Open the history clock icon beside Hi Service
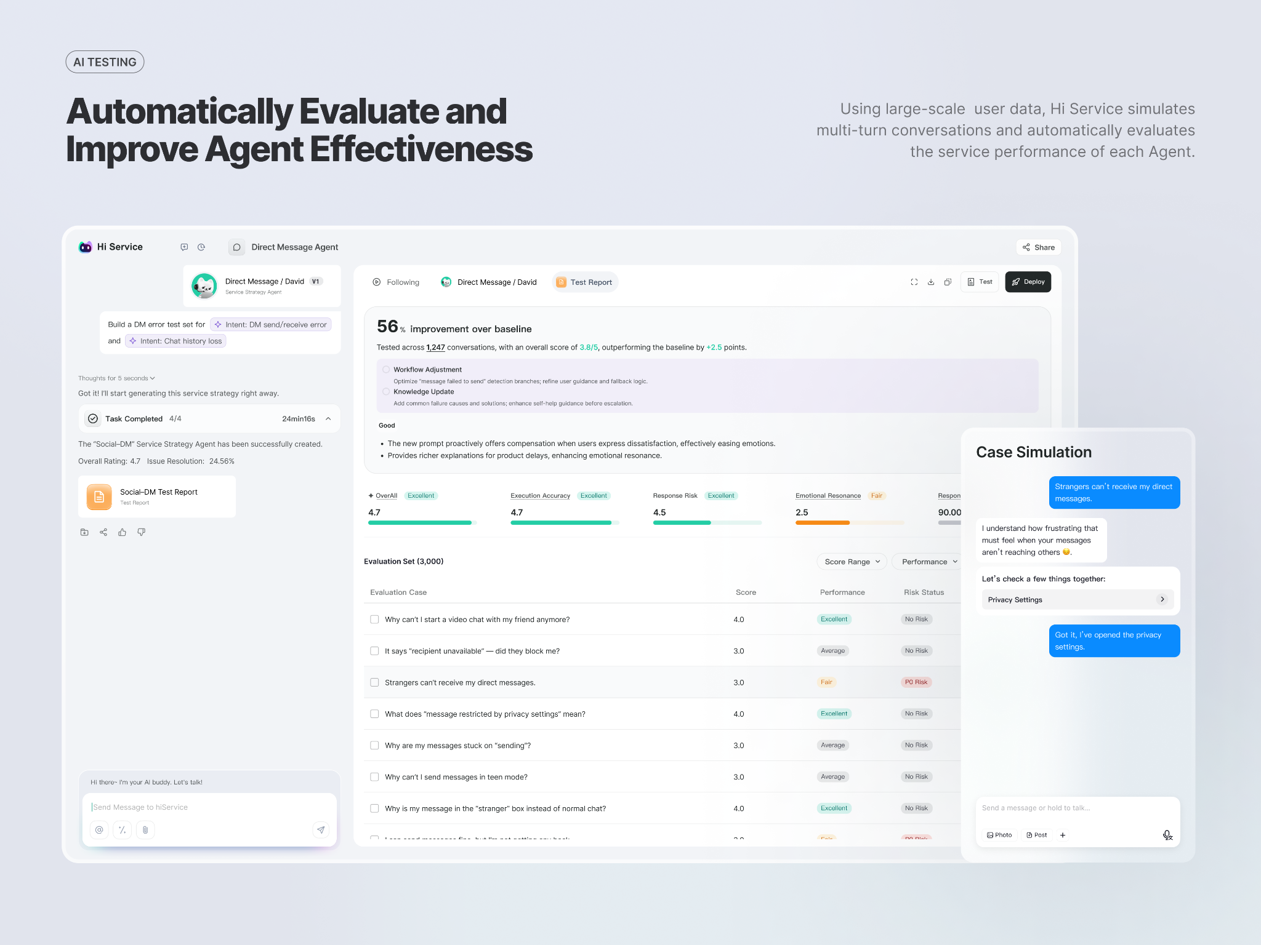1261x945 pixels. (x=201, y=247)
